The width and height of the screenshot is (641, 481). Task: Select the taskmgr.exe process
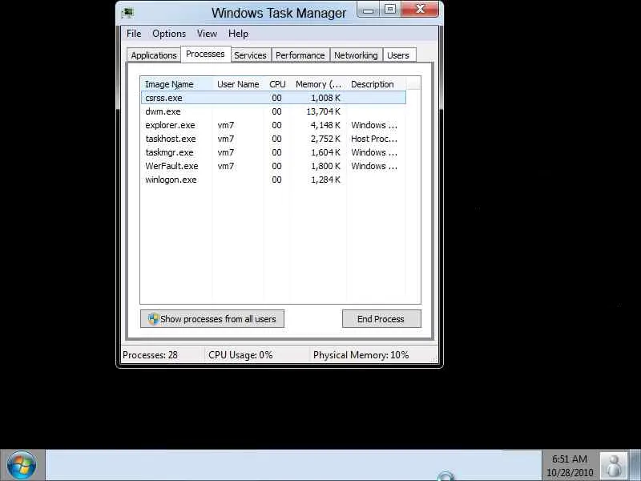tap(273, 152)
